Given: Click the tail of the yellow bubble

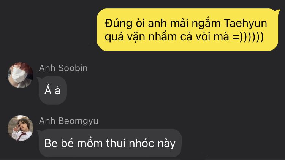Looking at the screenshot, I should pos(279,11).
